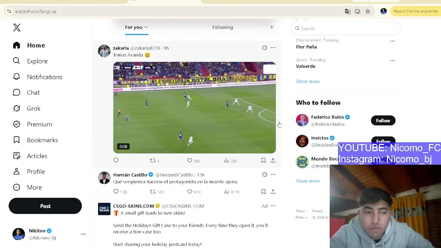Open the more menu on Hernán Castillo's post
Image resolution: width=441 pixels, height=248 pixels.
[273, 175]
